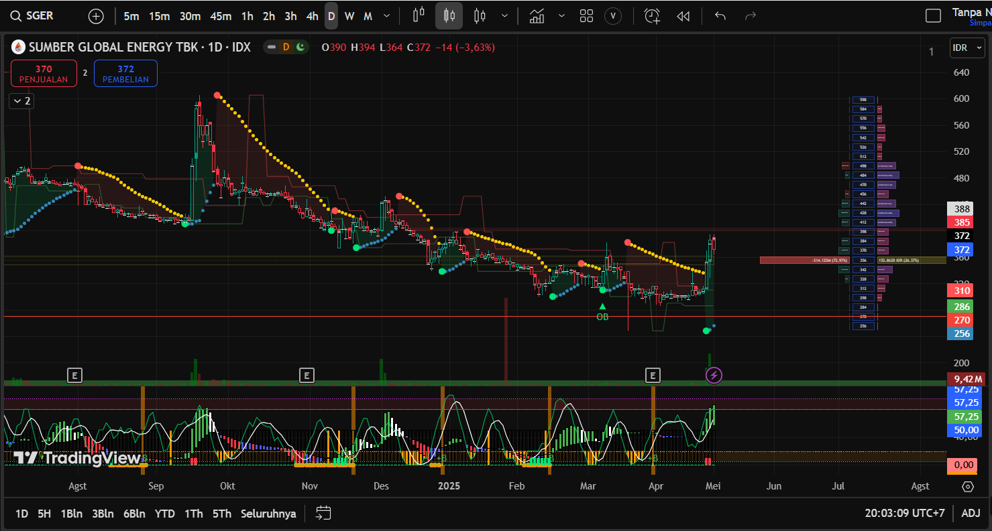The image size is (992, 531).
Task: Expand the timeframe interval dropdown arrow
Action: tap(386, 16)
